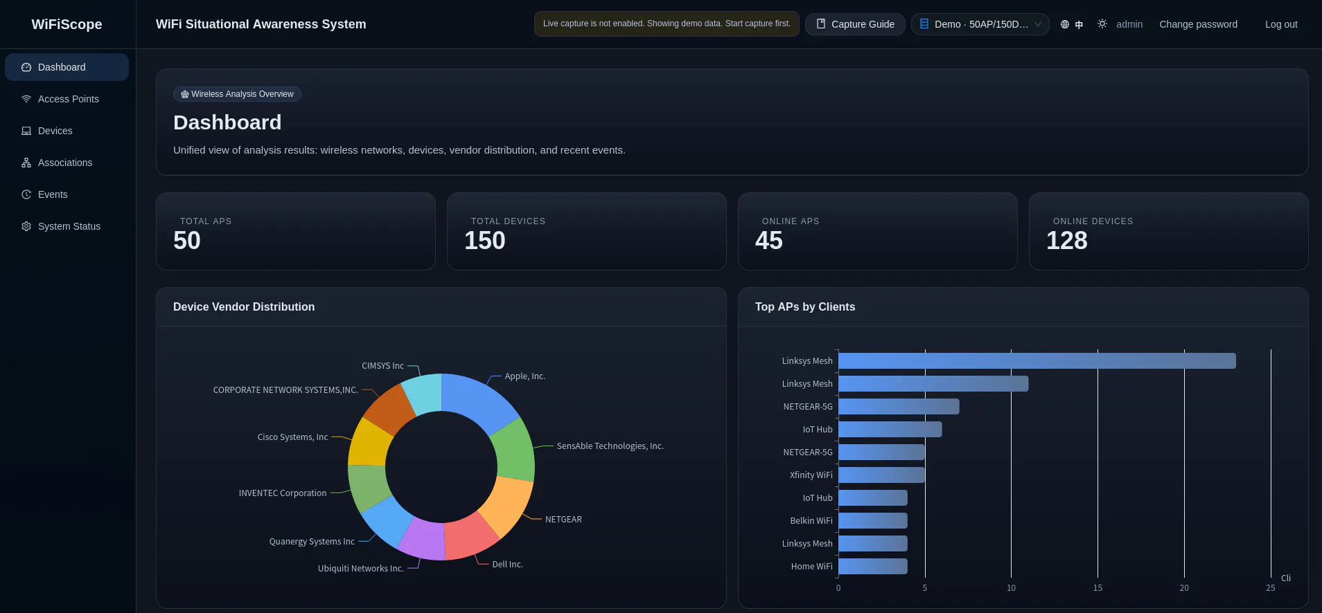The image size is (1322, 613).
Task: Click the Wireless Analysis Overview tag
Action: click(x=237, y=94)
